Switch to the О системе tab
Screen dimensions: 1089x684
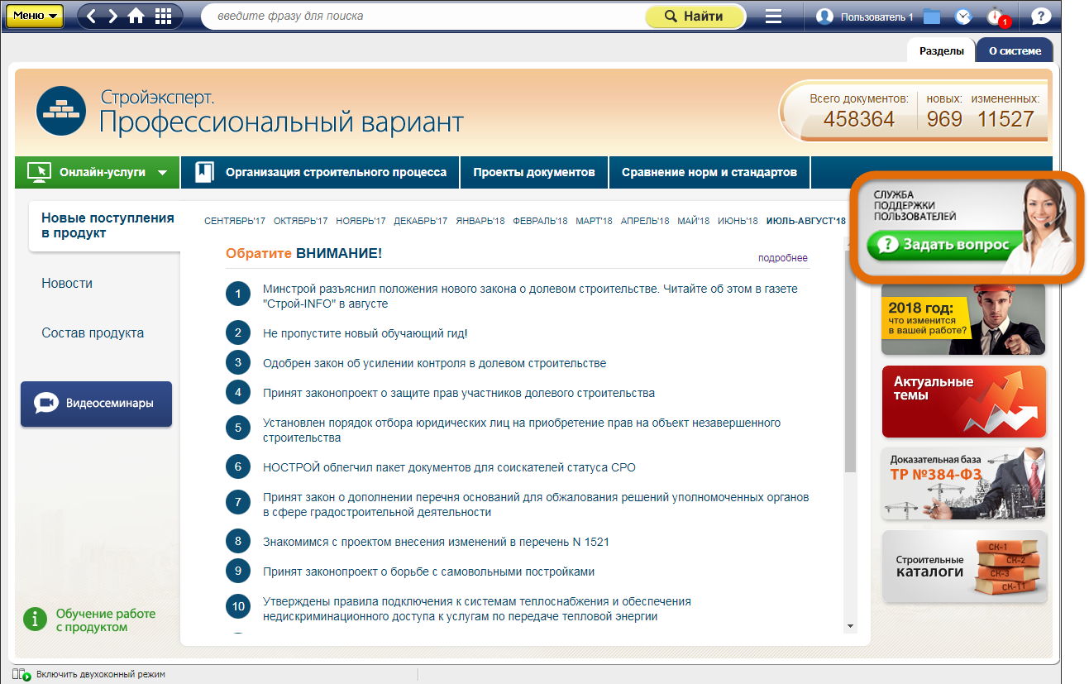tap(1015, 50)
